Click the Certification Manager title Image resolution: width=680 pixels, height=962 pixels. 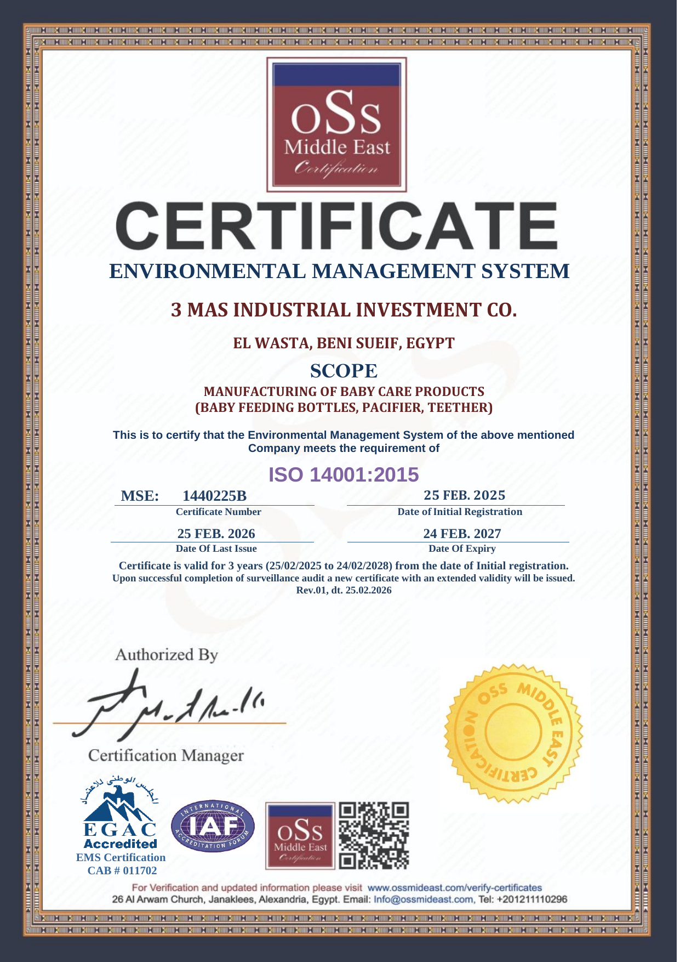(x=166, y=756)
